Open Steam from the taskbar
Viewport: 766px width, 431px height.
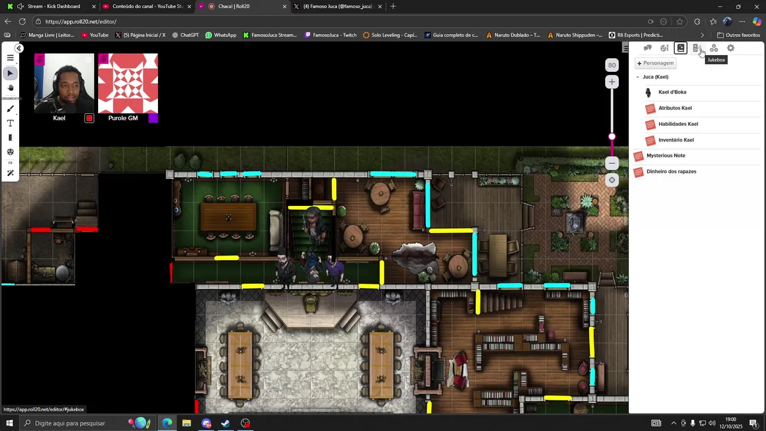point(226,423)
